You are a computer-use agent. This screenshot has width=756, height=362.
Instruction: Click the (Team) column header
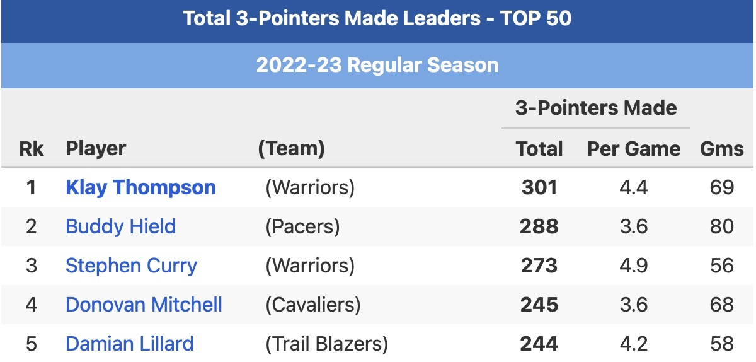point(291,149)
